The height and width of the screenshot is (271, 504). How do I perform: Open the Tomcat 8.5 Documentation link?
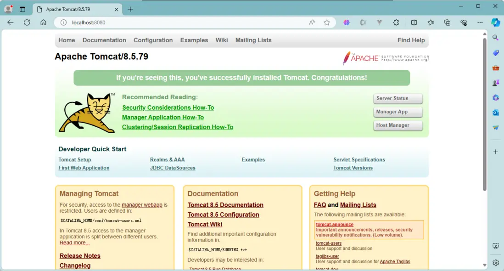click(225, 205)
